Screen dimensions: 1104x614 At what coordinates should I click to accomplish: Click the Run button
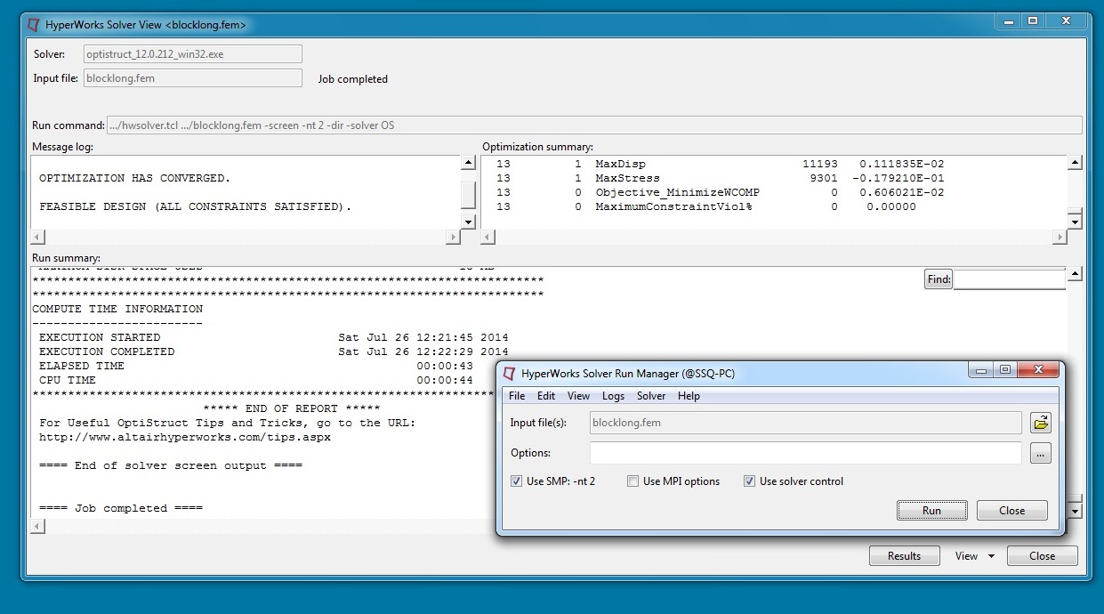click(931, 511)
